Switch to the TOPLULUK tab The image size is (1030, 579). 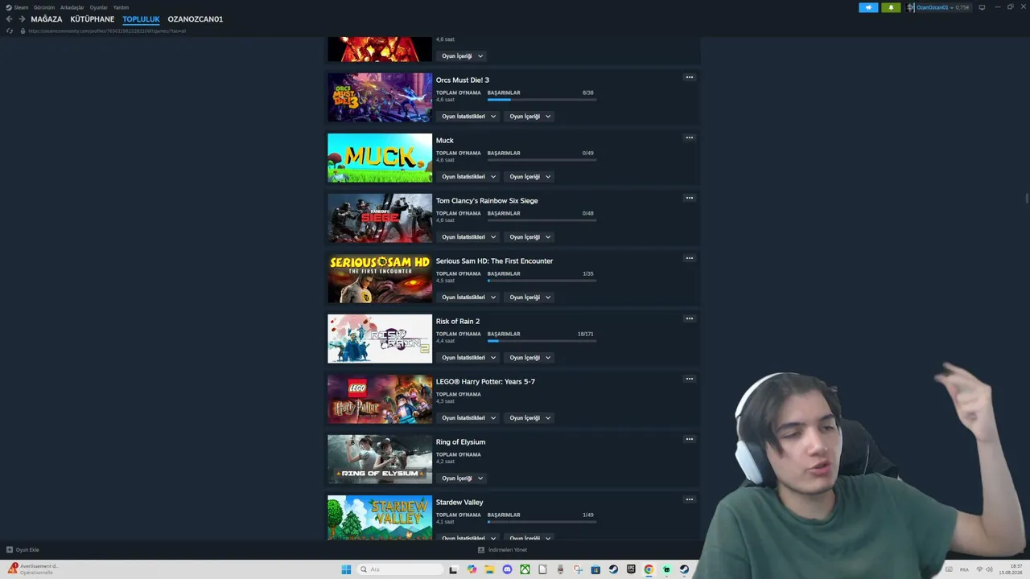point(141,19)
